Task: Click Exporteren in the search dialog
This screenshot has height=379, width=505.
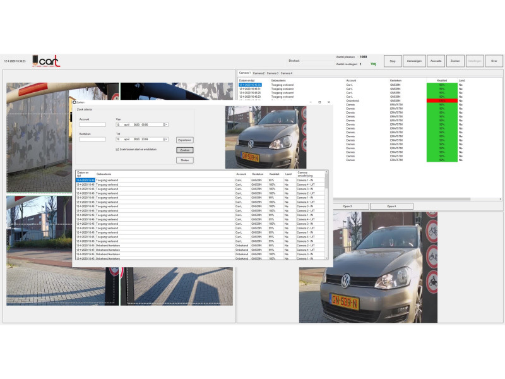Action: point(185,140)
